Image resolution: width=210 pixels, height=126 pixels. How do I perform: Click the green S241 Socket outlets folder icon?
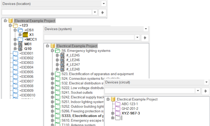pyautogui.click(x=58, y=92)
